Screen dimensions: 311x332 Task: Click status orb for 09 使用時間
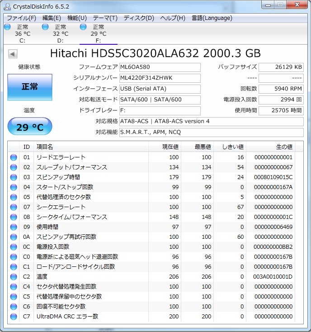pos(14,227)
